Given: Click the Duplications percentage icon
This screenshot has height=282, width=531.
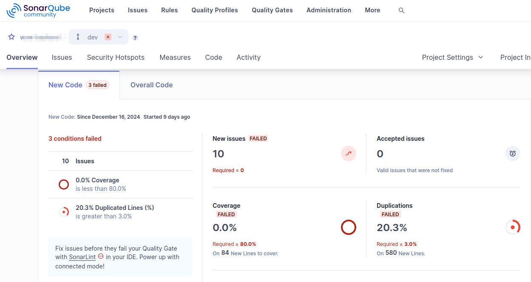Looking at the screenshot, I should point(513,227).
